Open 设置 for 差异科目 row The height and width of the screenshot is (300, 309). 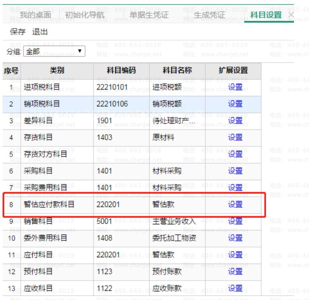[x=235, y=120]
